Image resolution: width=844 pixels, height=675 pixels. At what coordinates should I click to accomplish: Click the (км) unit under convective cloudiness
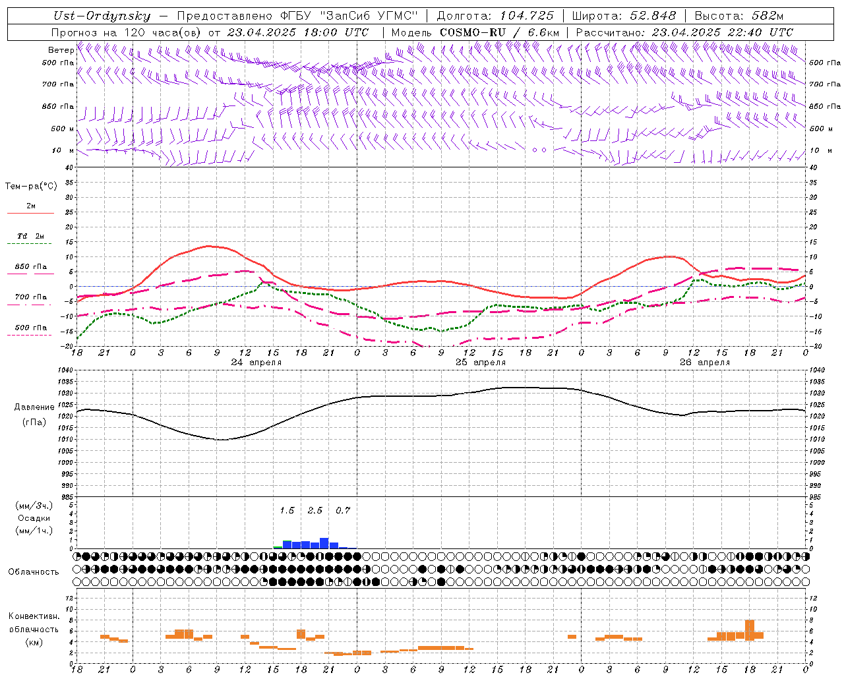point(34,642)
